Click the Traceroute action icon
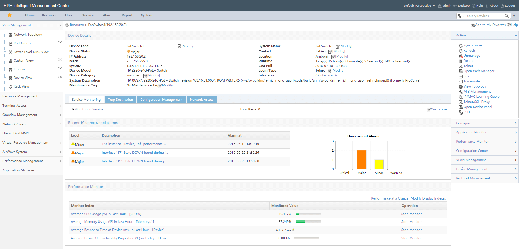 tap(460, 82)
